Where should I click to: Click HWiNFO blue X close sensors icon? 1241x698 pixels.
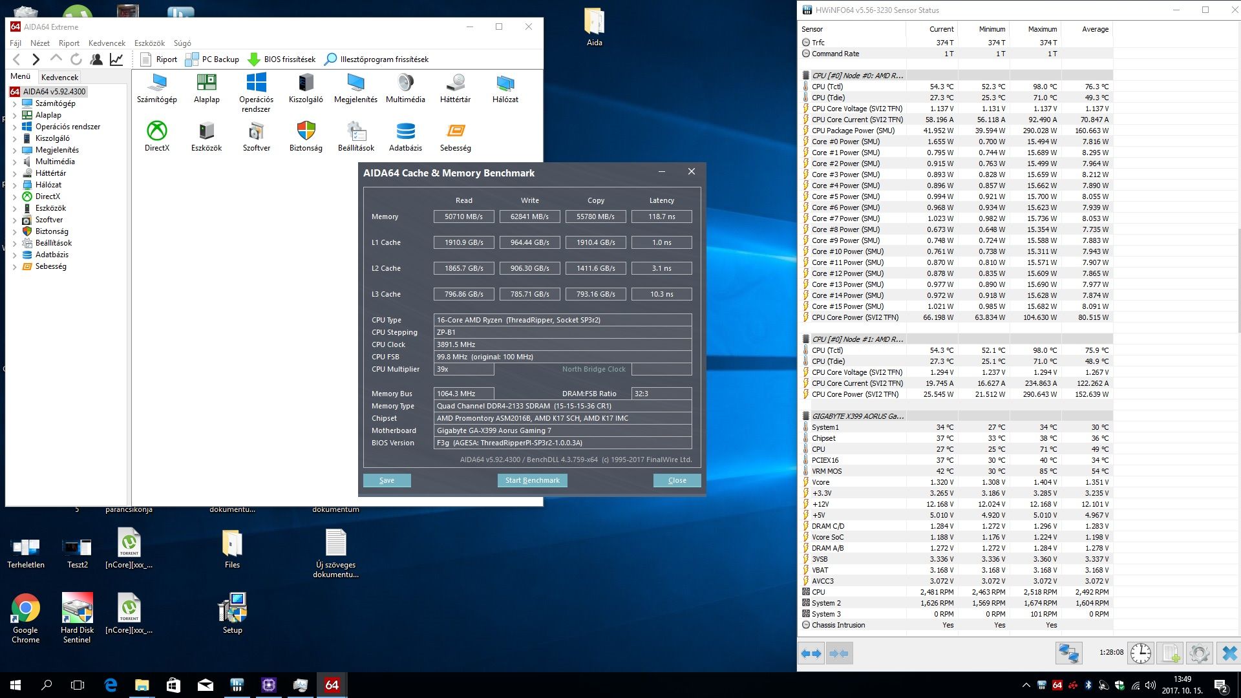1229,653
